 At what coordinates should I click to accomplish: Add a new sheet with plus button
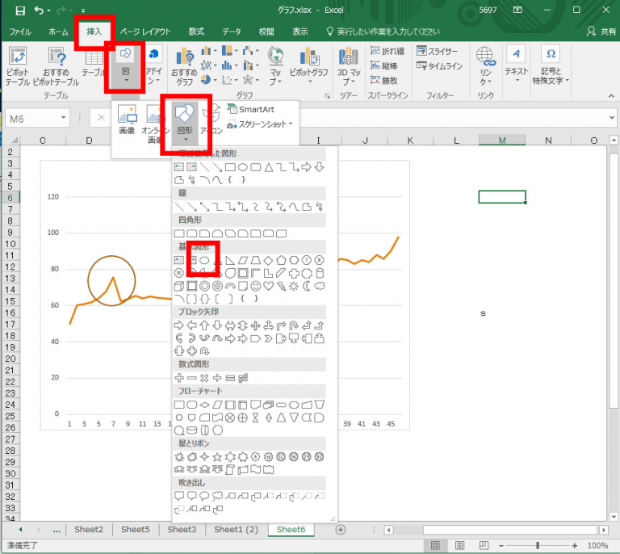[341, 530]
